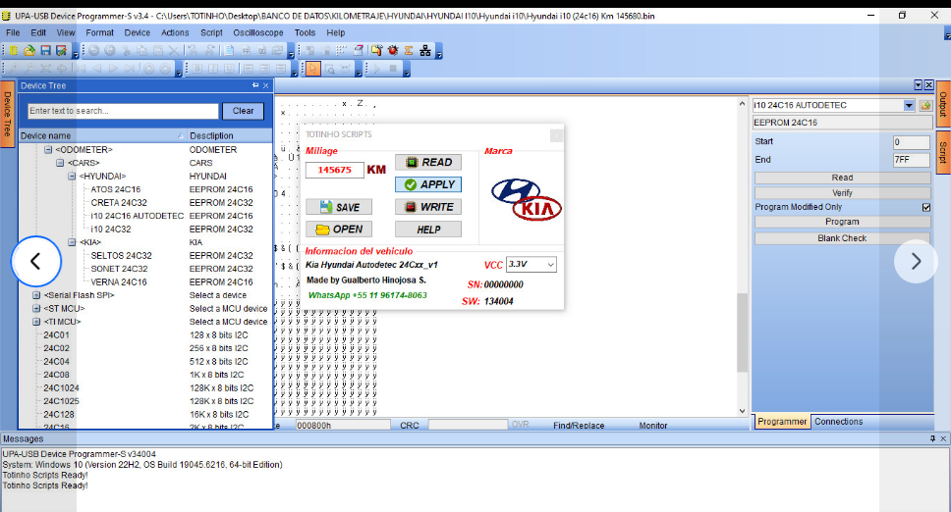Expand the <ST MCU> tree node
951x512 pixels.
pyautogui.click(x=36, y=308)
